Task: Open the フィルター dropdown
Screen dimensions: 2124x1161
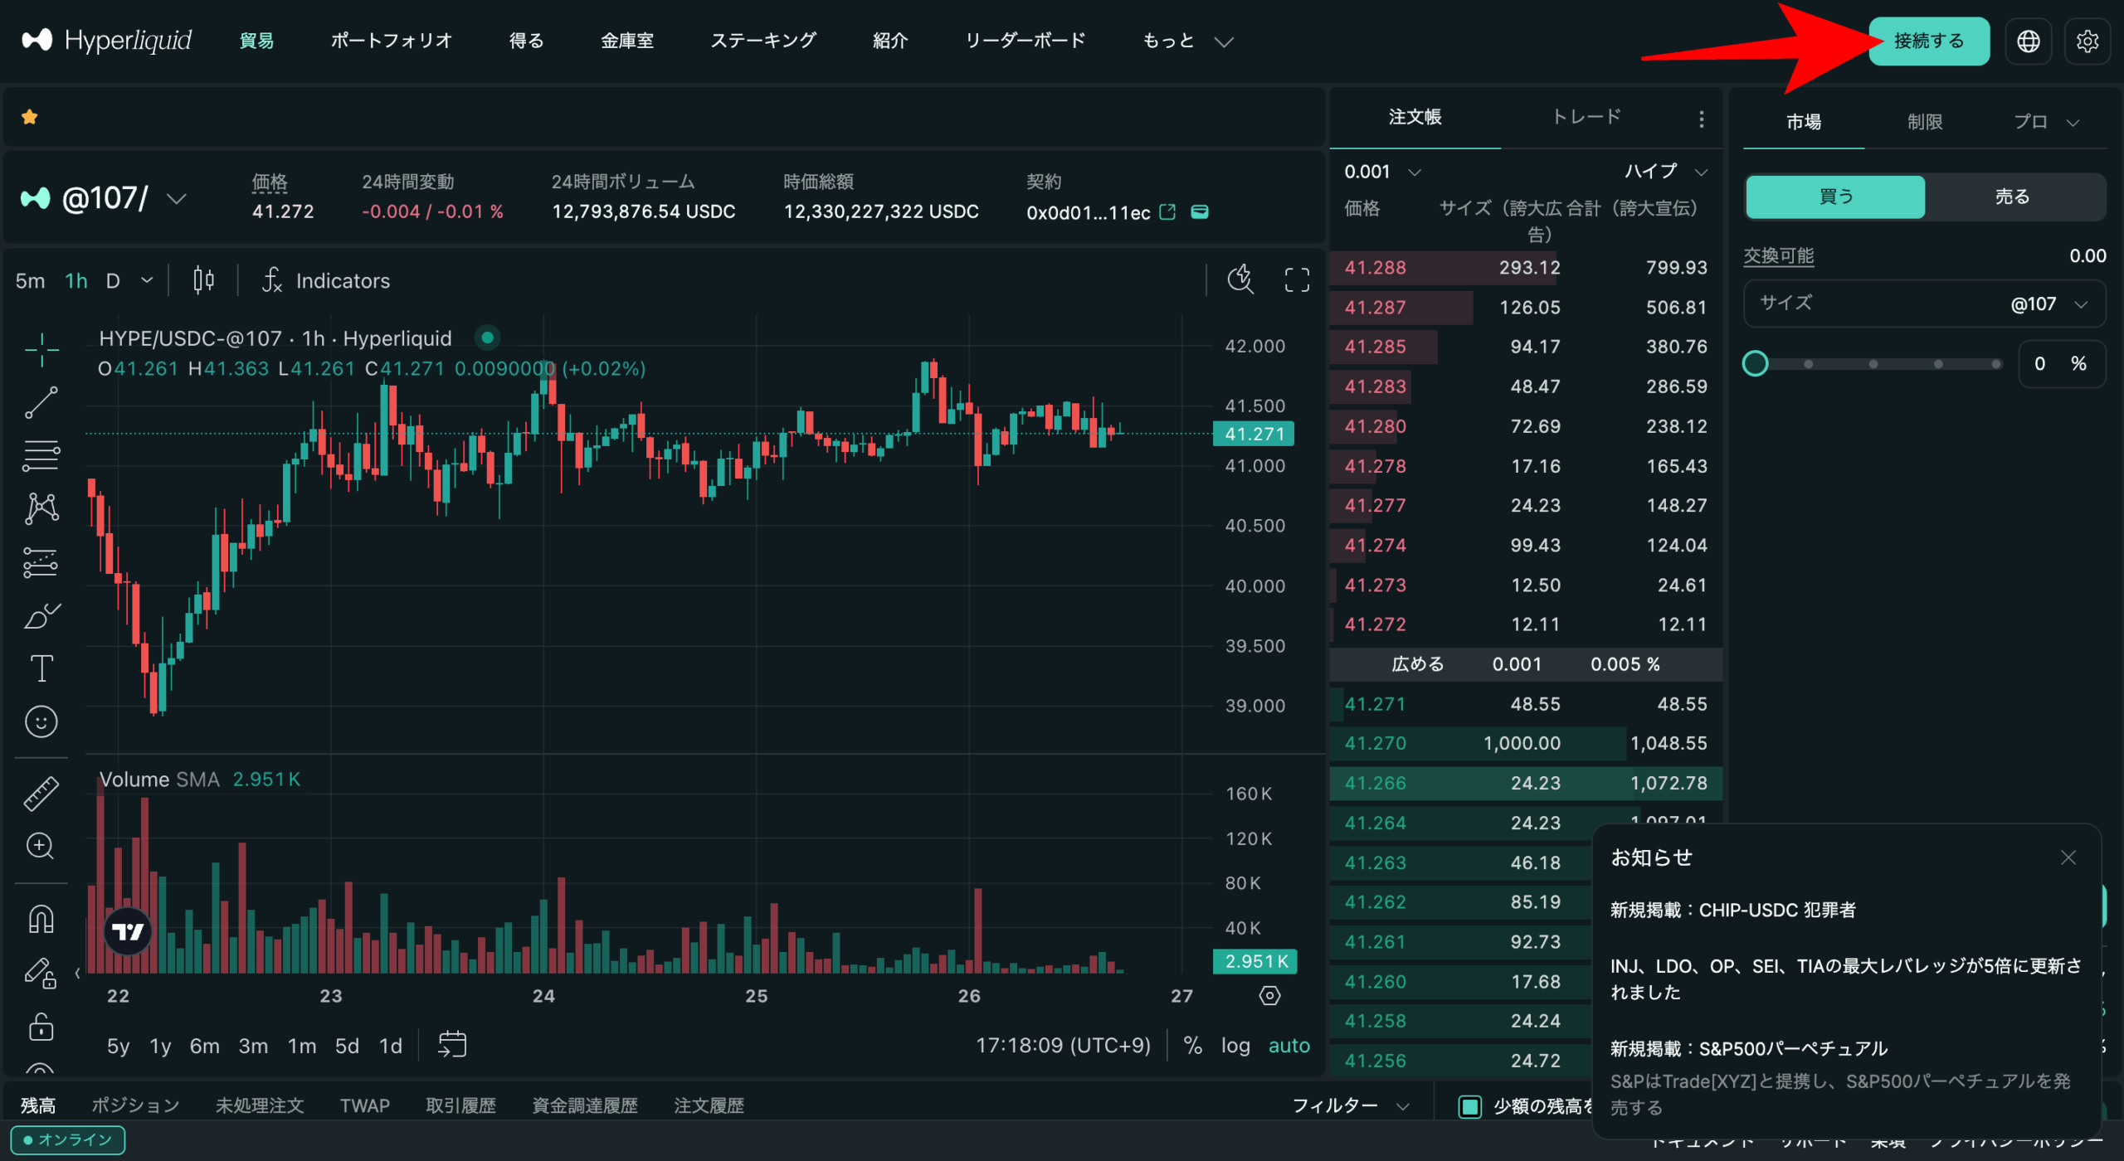Action: (x=1350, y=1105)
